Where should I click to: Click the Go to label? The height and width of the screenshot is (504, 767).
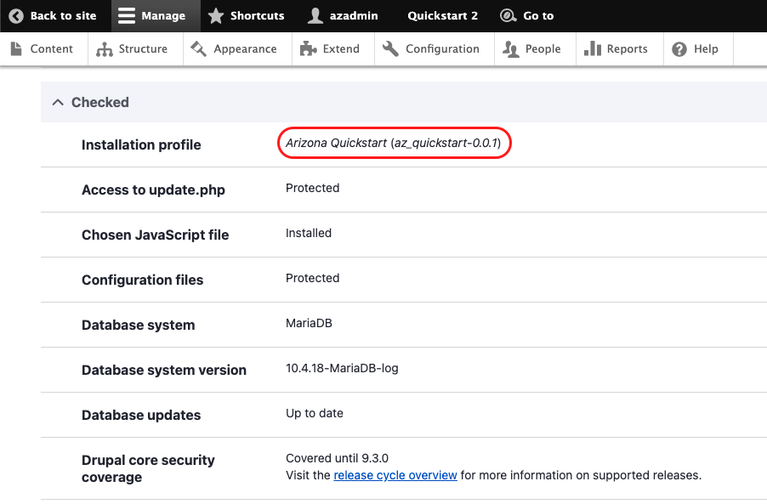coord(538,15)
